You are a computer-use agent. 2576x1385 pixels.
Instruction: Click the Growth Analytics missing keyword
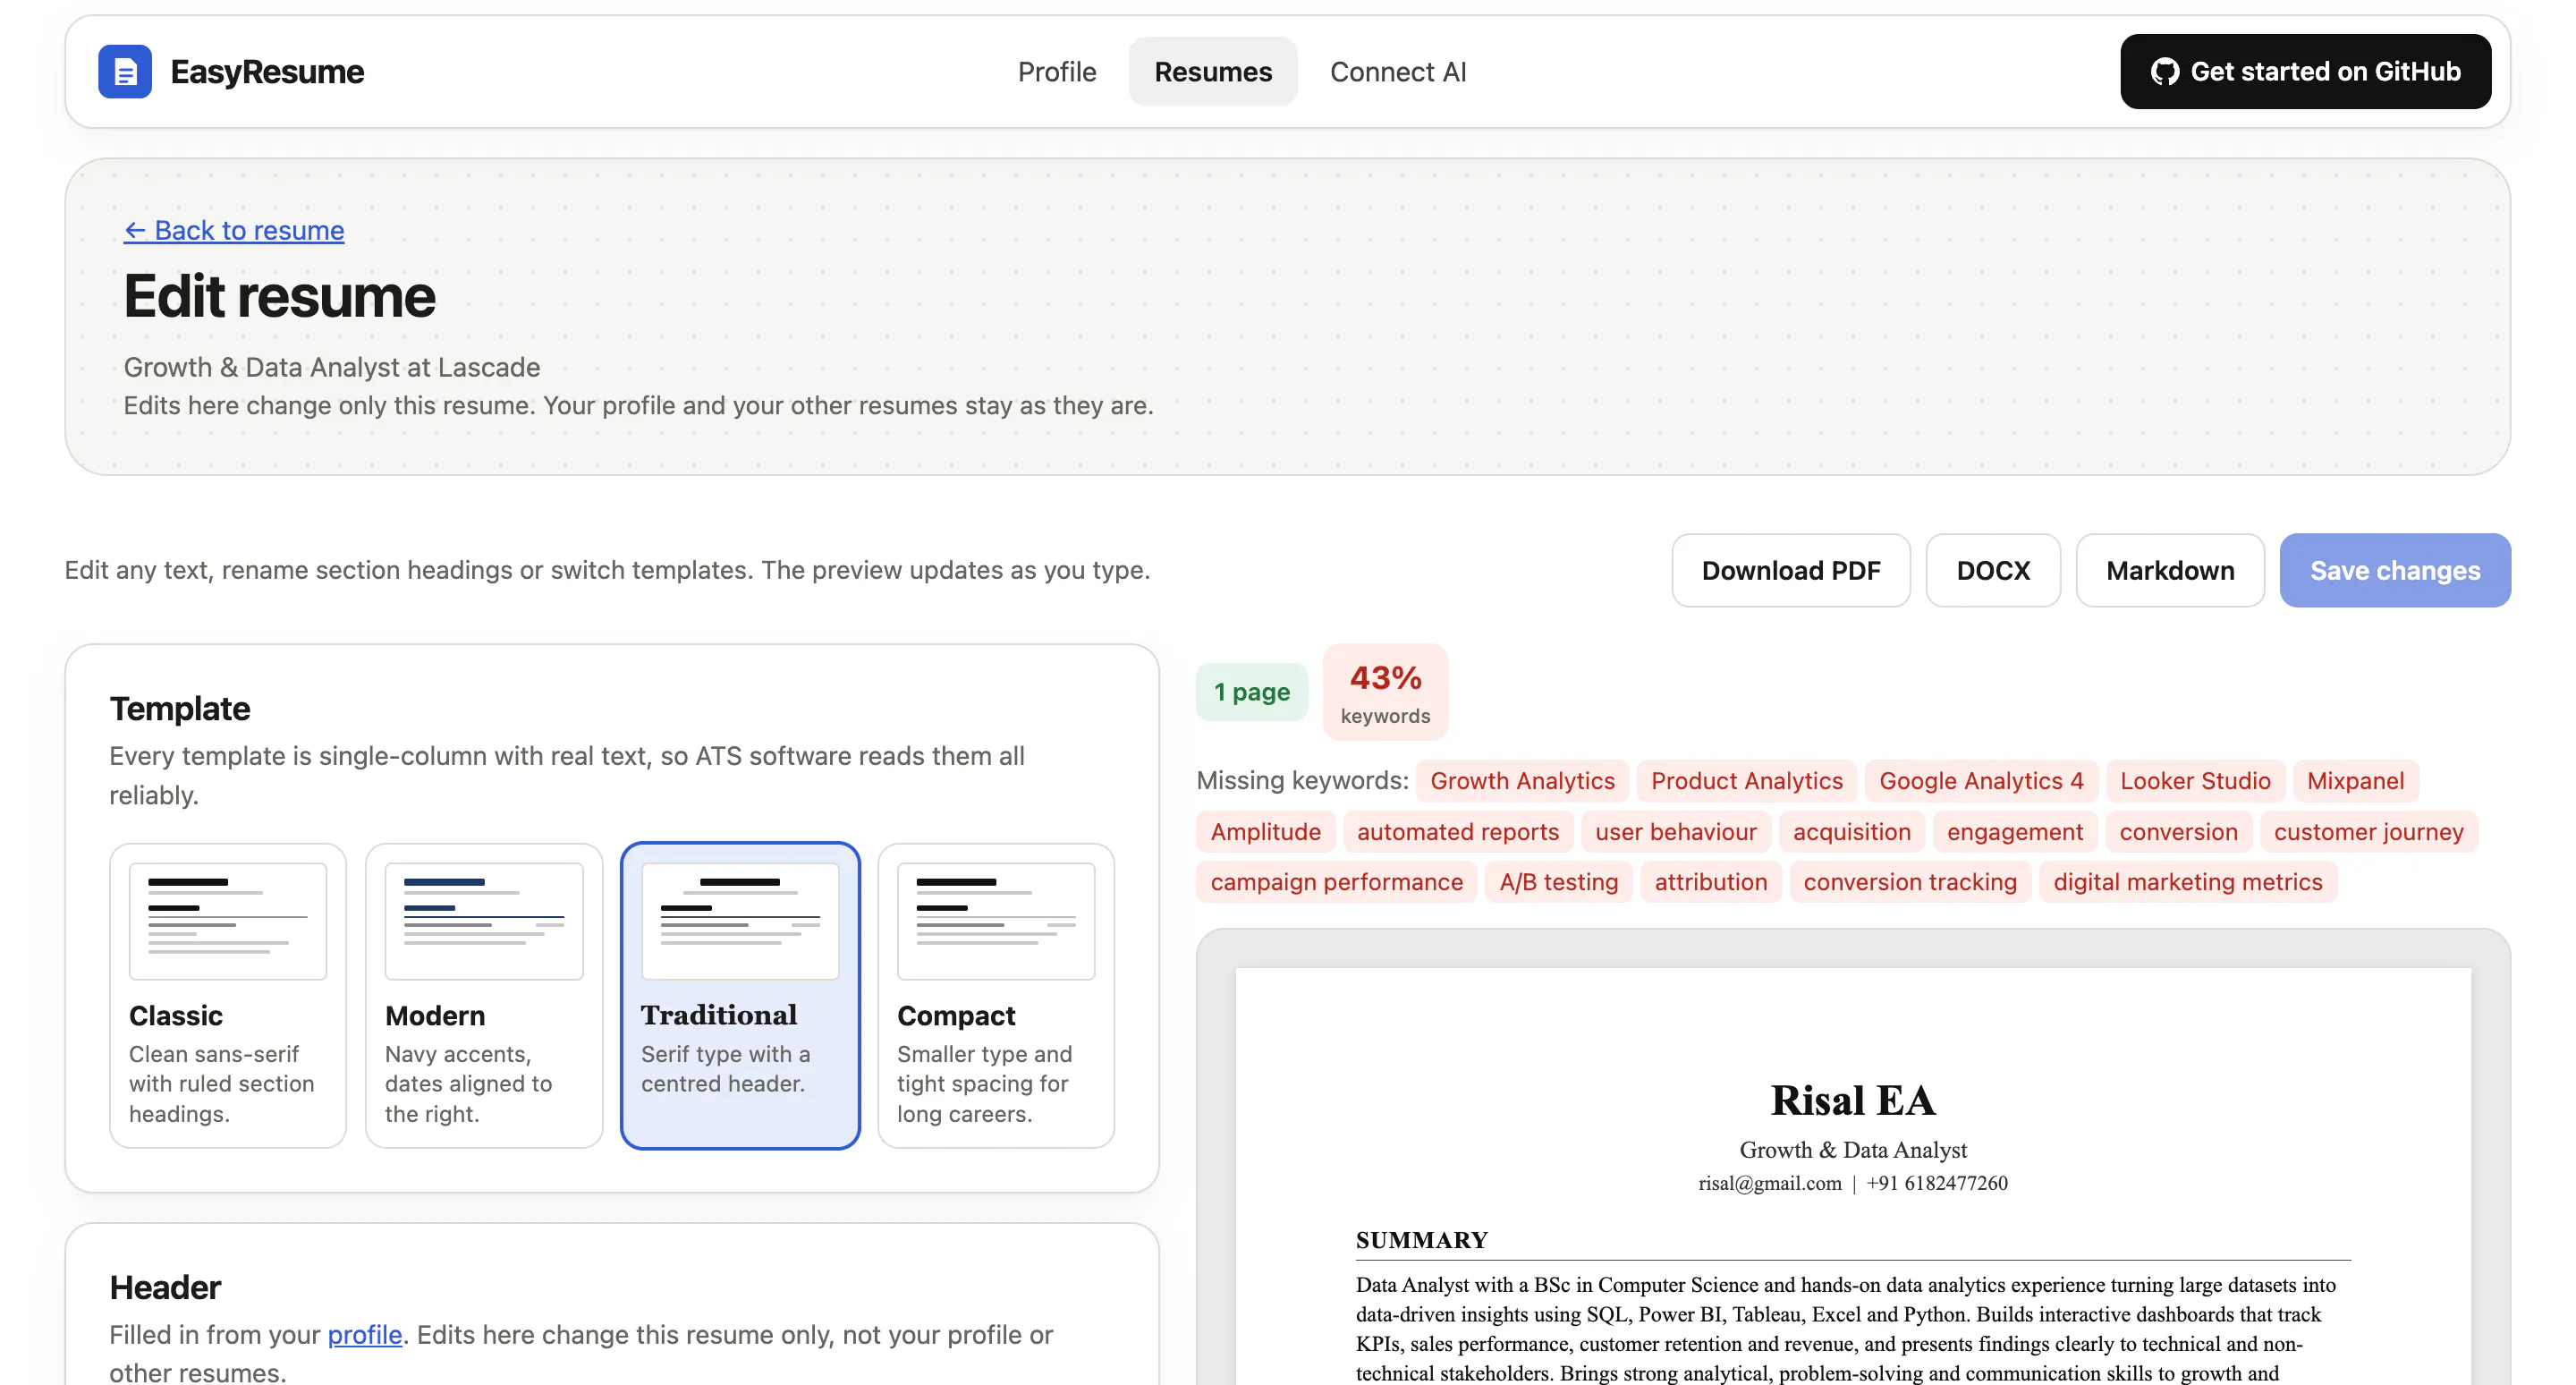point(1522,780)
